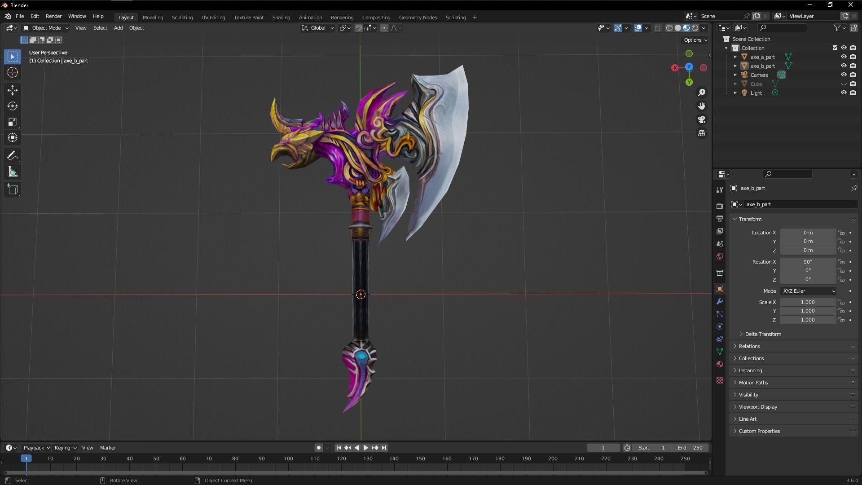
Task: Open the Keying popover
Action: pos(65,448)
